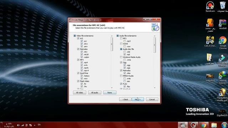
Task: Check the MP3 group checkbox
Action: 121,38
